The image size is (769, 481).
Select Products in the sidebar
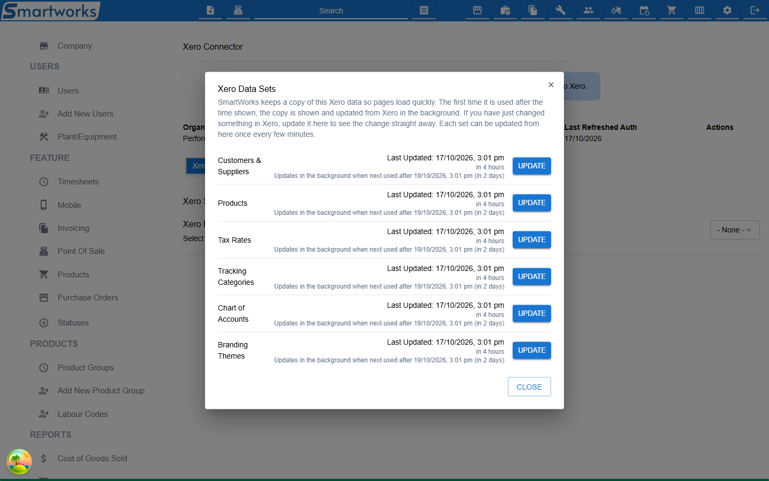click(x=73, y=275)
